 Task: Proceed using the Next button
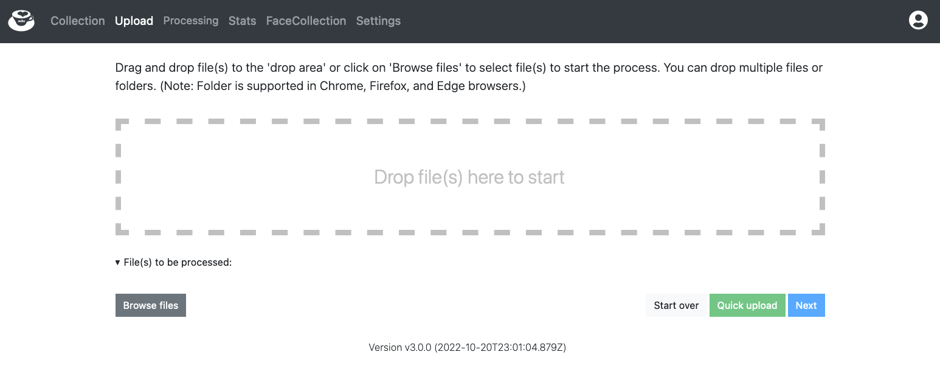806,305
